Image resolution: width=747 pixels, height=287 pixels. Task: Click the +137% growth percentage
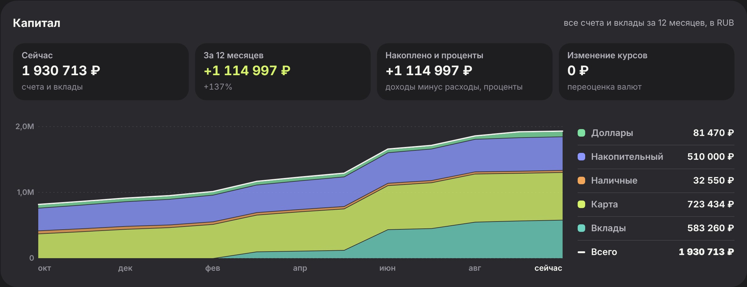pyautogui.click(x=218, y=87)
